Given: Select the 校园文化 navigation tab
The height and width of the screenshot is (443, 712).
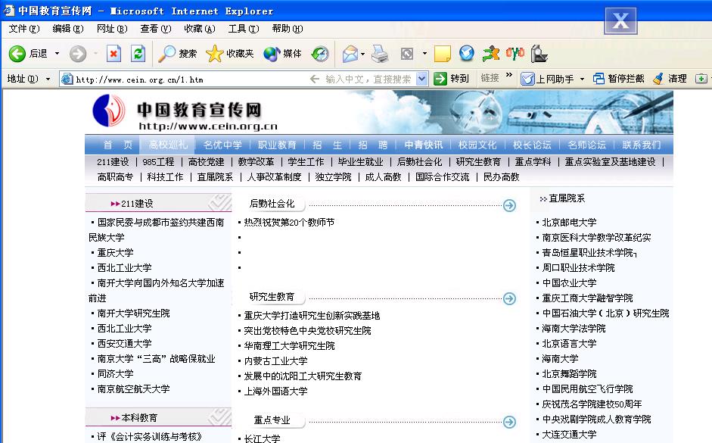Looking at the screenshot, I should [x=477, y=145].
